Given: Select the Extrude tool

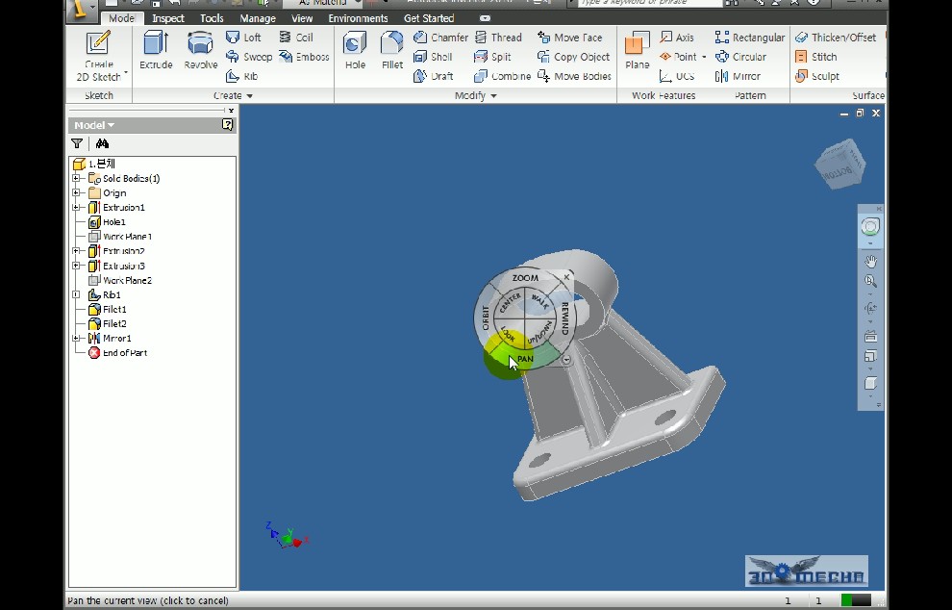Looking at the screenshot, I should tap(156, 50).
